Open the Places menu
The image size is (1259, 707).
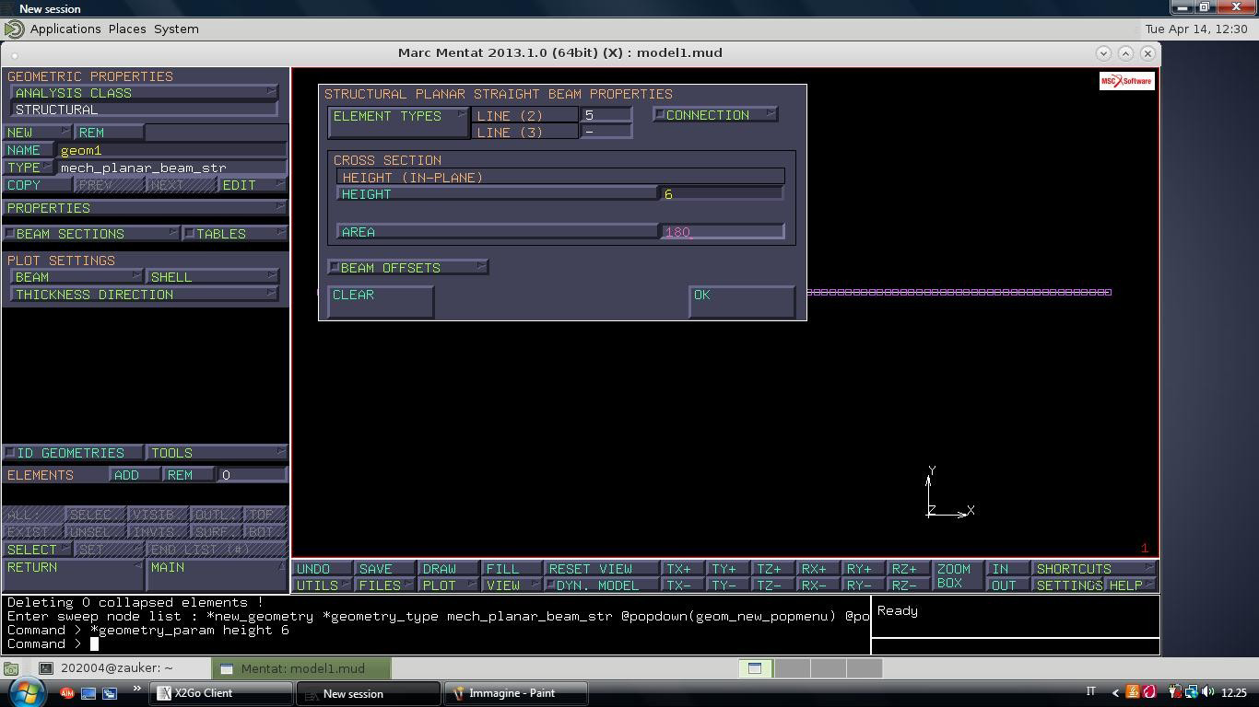point(127,29)
